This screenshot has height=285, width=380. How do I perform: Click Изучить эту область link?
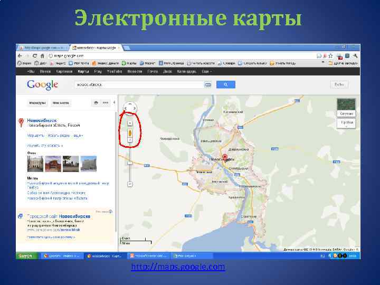pyautogui.click(x=45, y=146)
